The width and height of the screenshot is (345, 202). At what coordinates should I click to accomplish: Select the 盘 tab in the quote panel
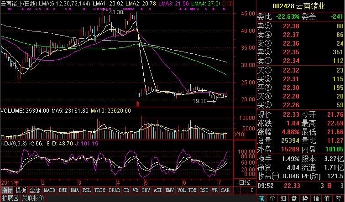point(294,198)
